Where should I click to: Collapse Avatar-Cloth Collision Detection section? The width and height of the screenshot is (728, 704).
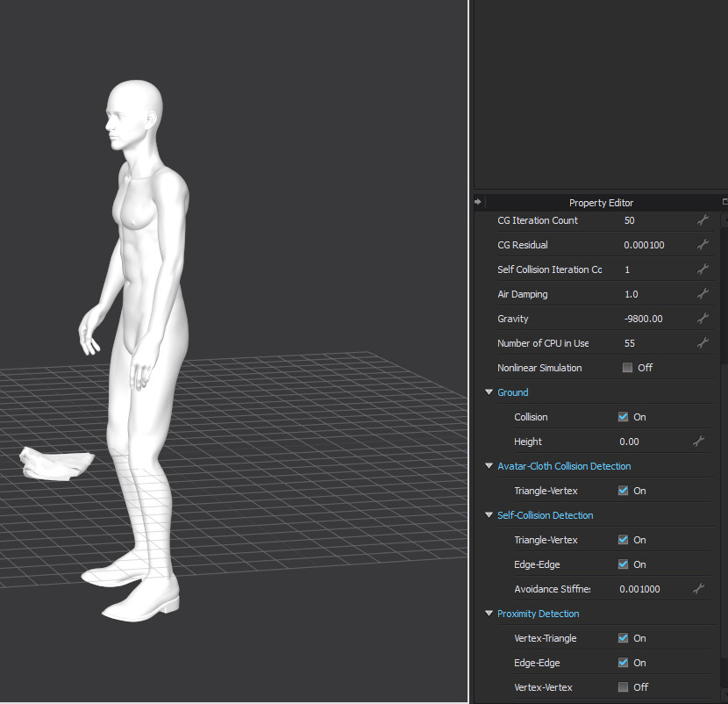489,466
